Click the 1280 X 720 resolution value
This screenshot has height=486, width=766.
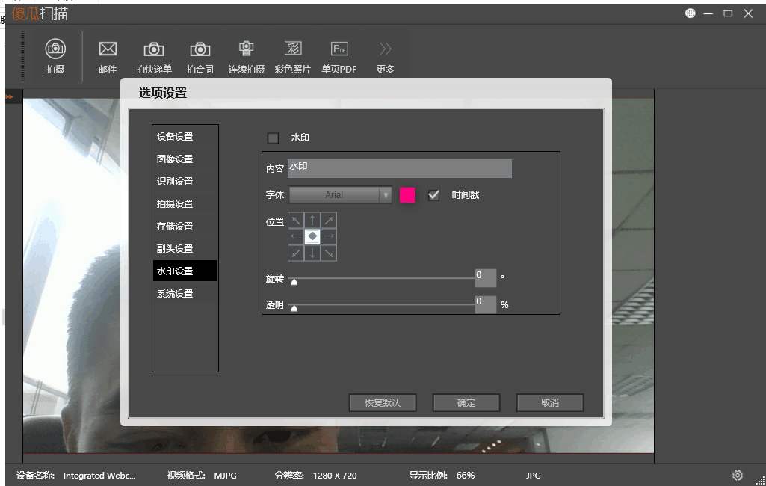click(335, 476)
